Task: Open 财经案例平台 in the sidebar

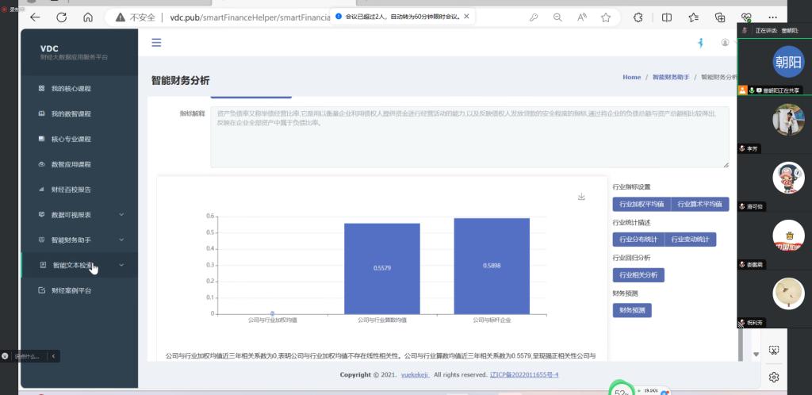Action: coord(71,290)
